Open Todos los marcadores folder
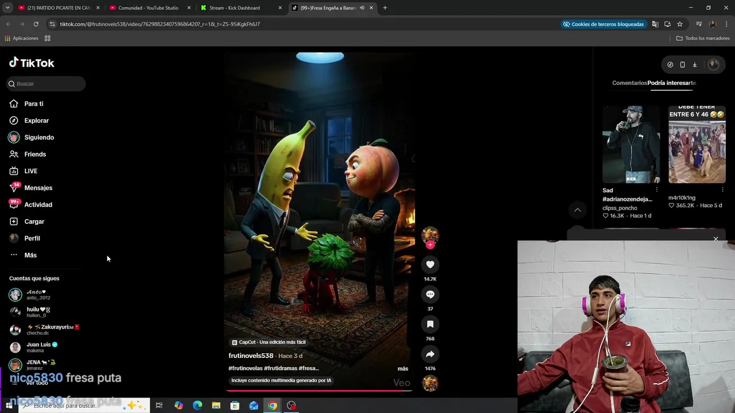Viewport: 735px width, 413px height. (x=703, y=38)
